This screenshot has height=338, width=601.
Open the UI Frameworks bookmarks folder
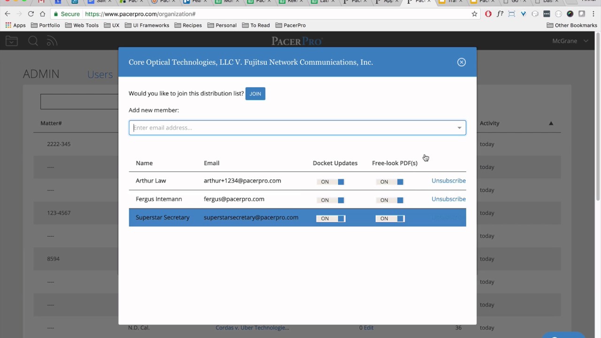[x=147, y=25]
